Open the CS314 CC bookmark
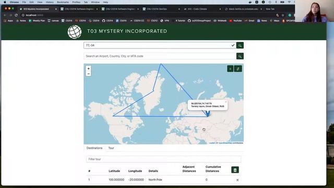Screen dimensions: 334x188 click(x=137, y=21)
